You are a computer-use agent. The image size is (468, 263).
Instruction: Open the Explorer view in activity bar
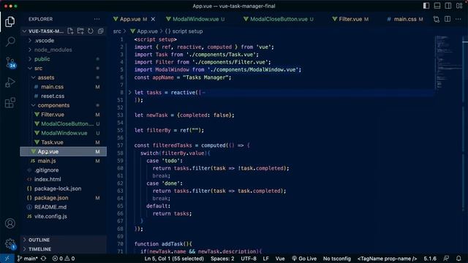click(10, 22)
